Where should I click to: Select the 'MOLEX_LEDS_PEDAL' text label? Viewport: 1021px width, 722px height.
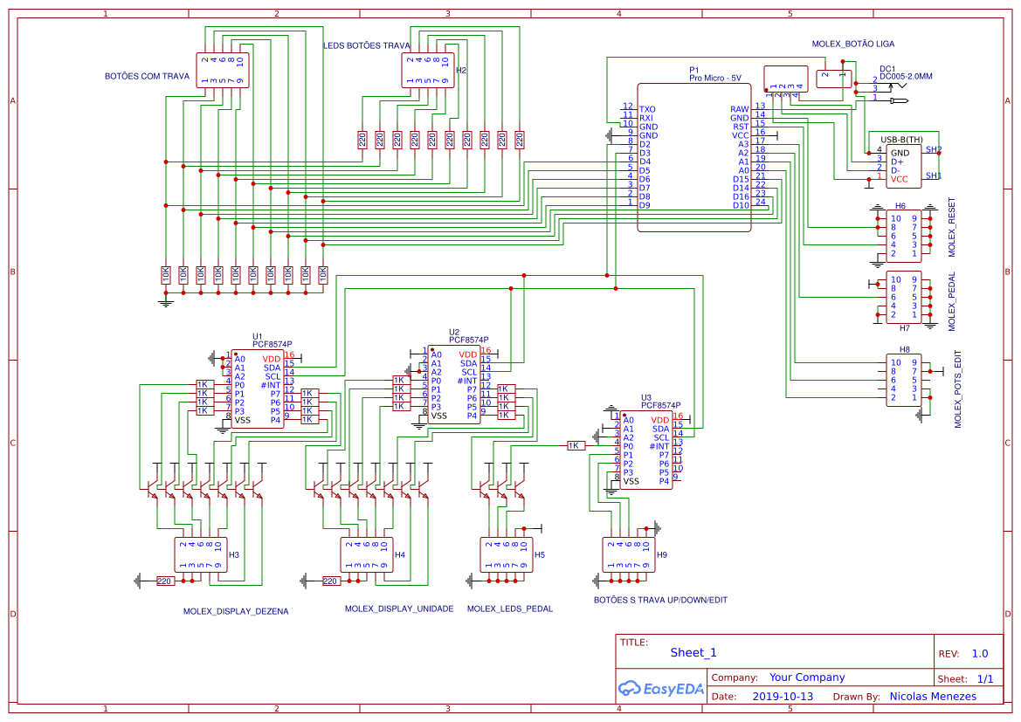click(510, 609)
